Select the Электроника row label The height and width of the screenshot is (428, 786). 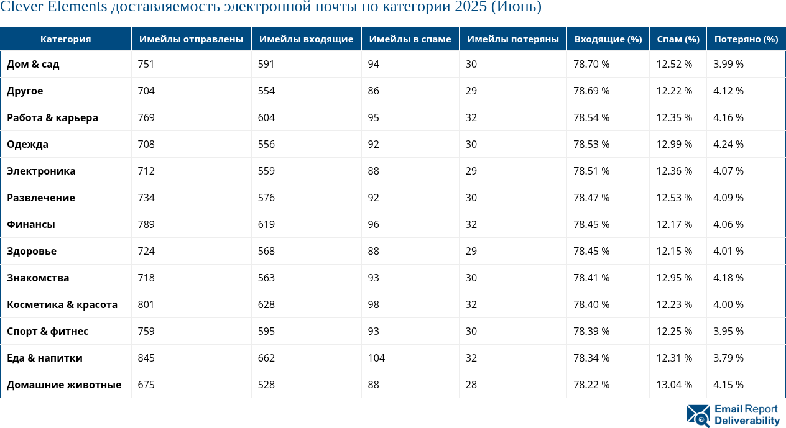(x=41, y=171)
